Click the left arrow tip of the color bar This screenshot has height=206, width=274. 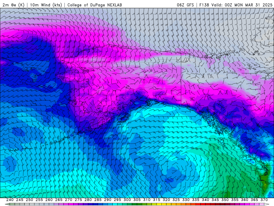pyautogui.click(x=7, y=204)
